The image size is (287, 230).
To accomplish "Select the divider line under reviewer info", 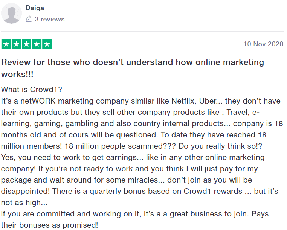I will point(142,31).
